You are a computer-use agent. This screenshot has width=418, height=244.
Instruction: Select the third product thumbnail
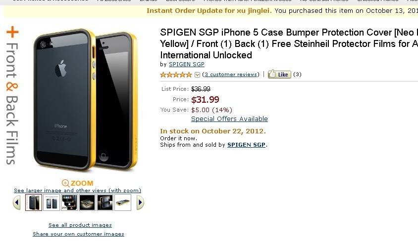(69, 203)
